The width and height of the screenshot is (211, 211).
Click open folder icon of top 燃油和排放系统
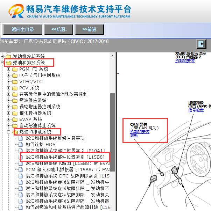point(8,63)
